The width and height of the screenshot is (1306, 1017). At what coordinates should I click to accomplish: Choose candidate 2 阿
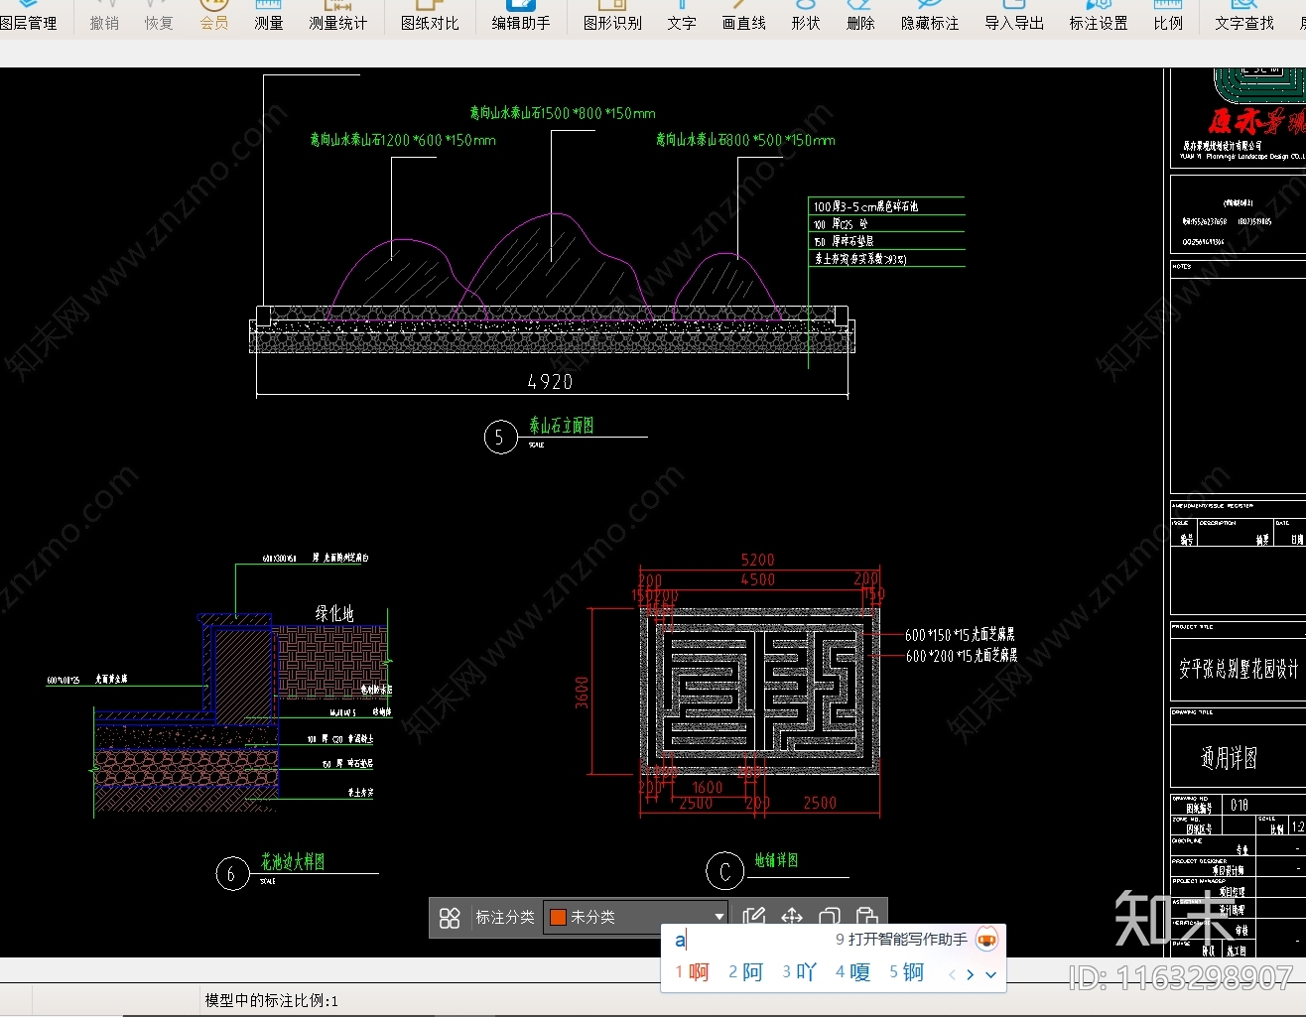pyautogui.click(x=745, y=972)
